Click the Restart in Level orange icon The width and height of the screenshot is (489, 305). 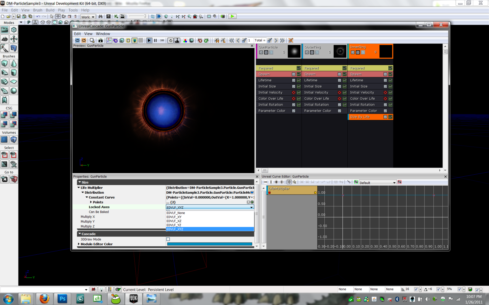pos(84,41)
